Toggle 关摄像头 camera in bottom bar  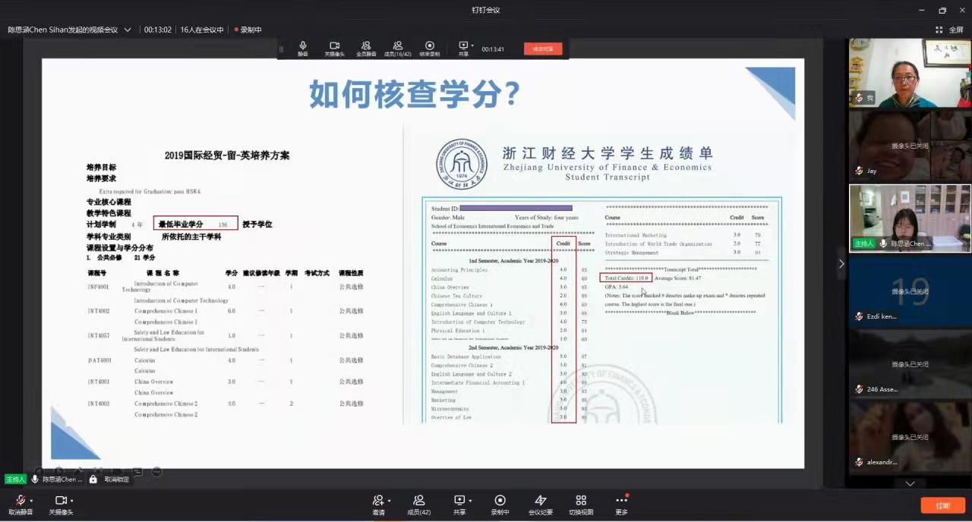(61, 501)
